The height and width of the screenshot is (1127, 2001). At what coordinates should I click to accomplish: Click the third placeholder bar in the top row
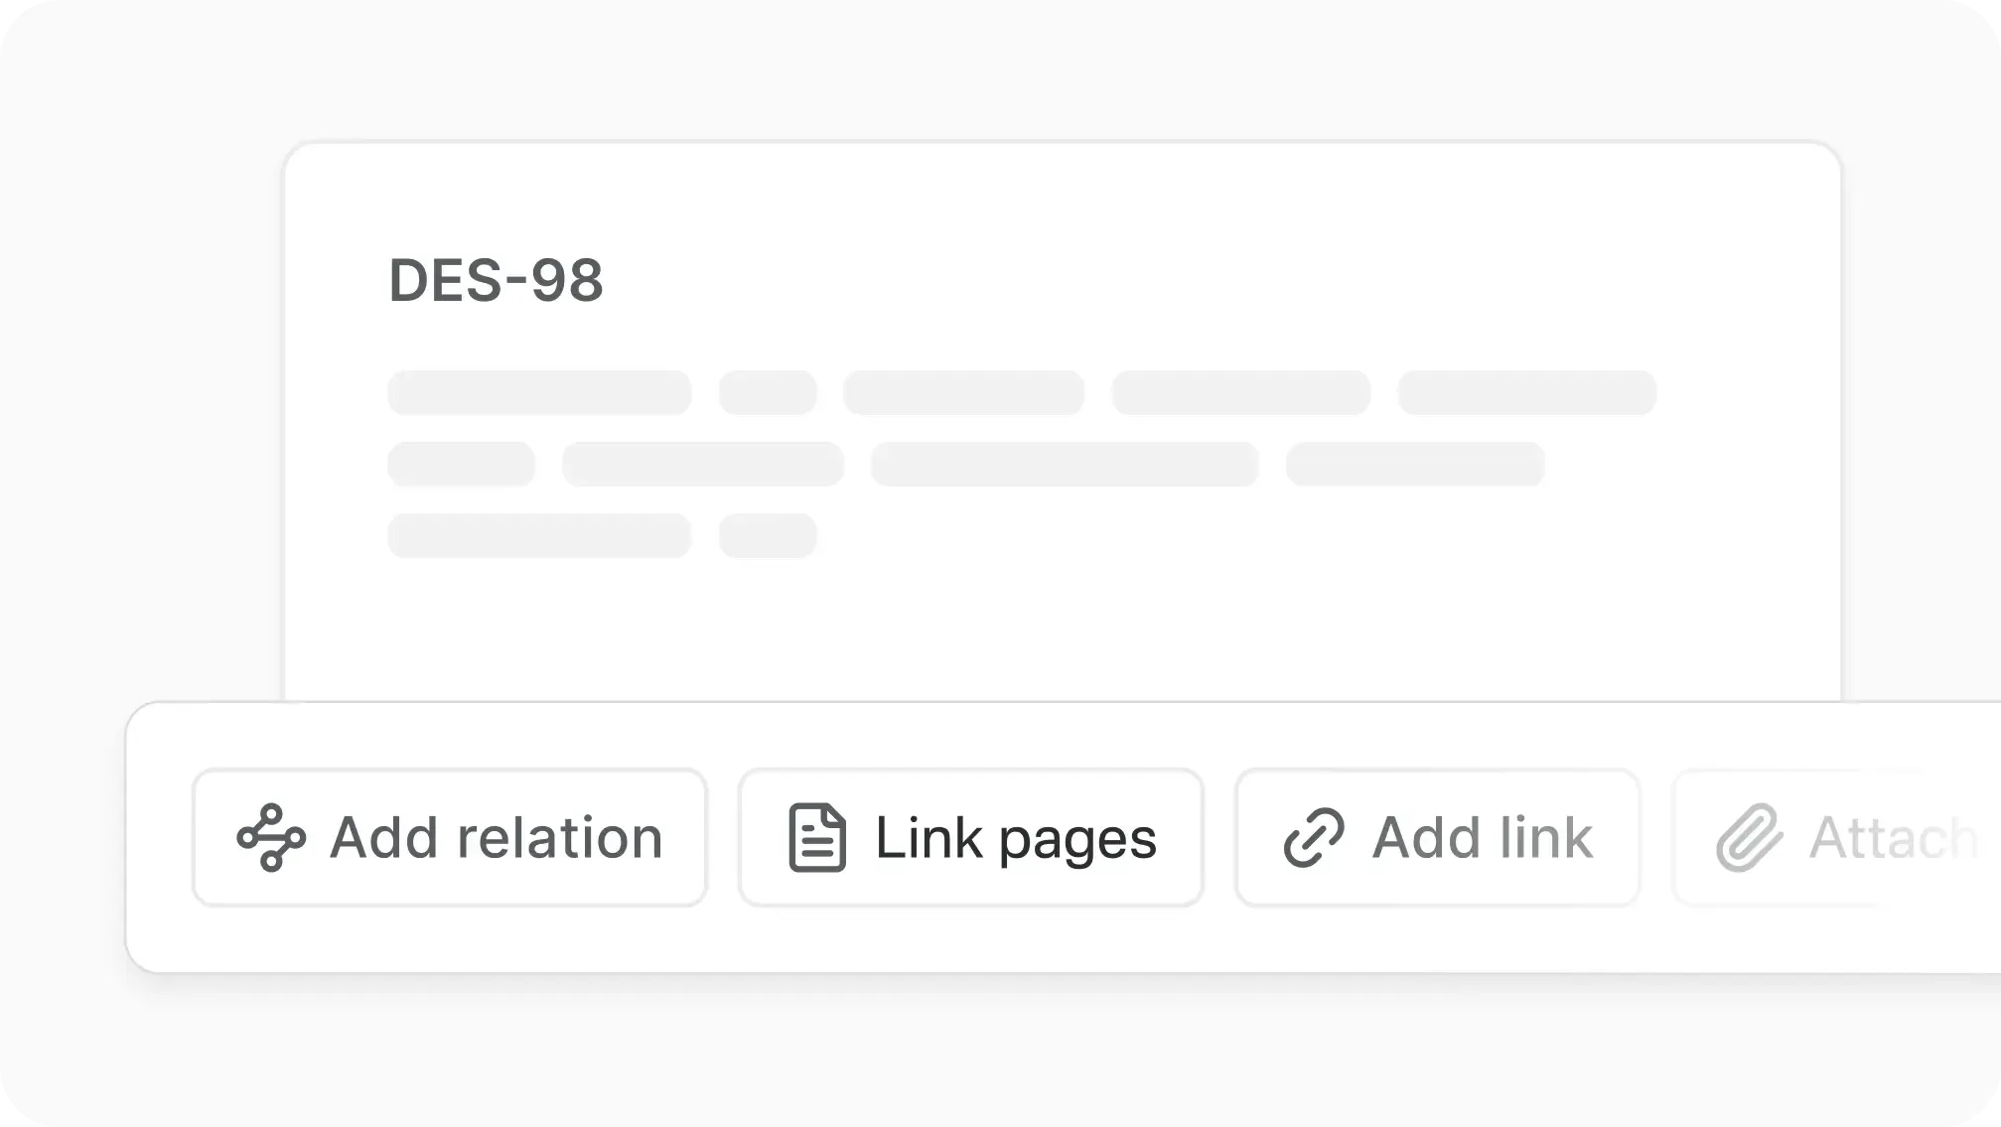[x=963, y=393]
